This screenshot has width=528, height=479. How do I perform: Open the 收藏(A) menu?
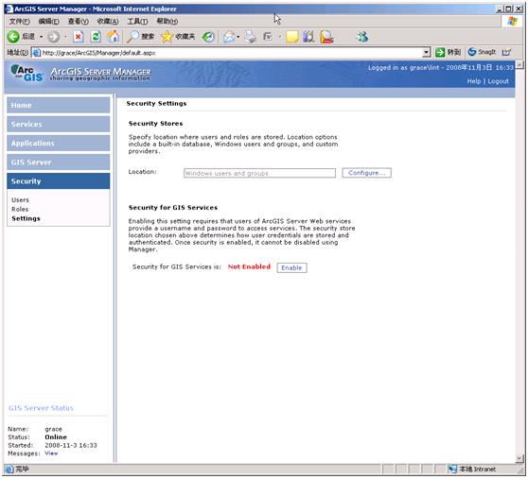[108, 22]
